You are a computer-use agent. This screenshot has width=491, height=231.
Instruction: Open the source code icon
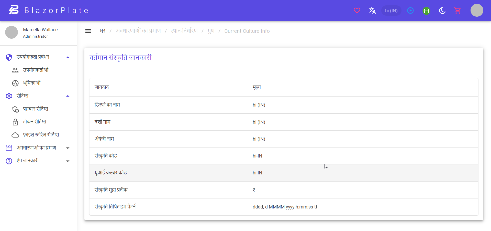(427, 10)
